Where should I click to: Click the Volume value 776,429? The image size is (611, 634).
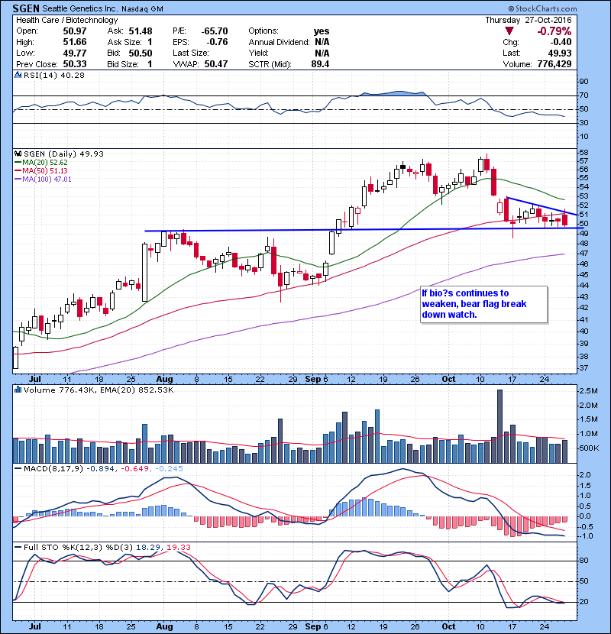[554, 64]
